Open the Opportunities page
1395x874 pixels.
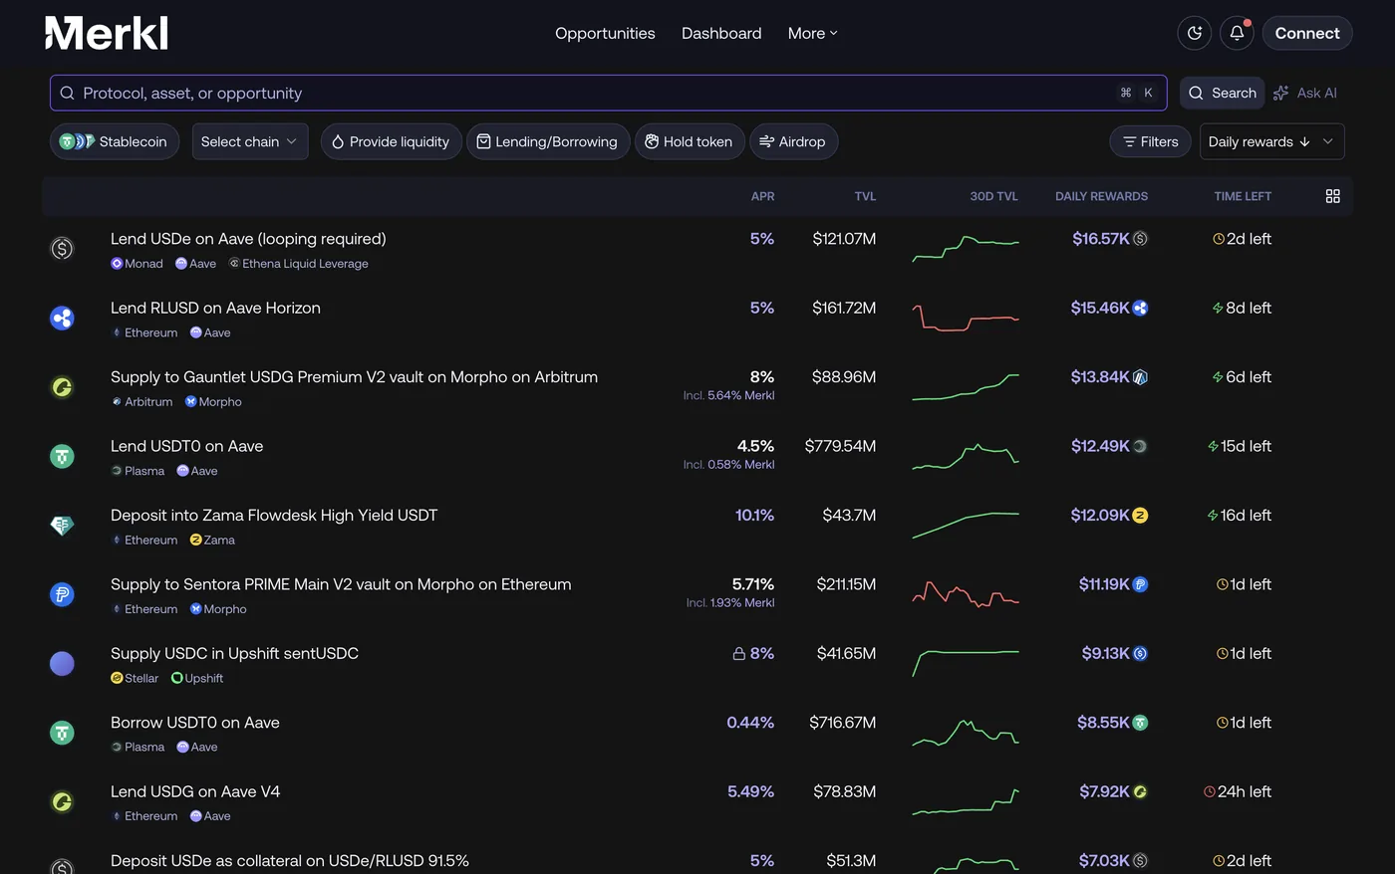(x=605, y=33)
